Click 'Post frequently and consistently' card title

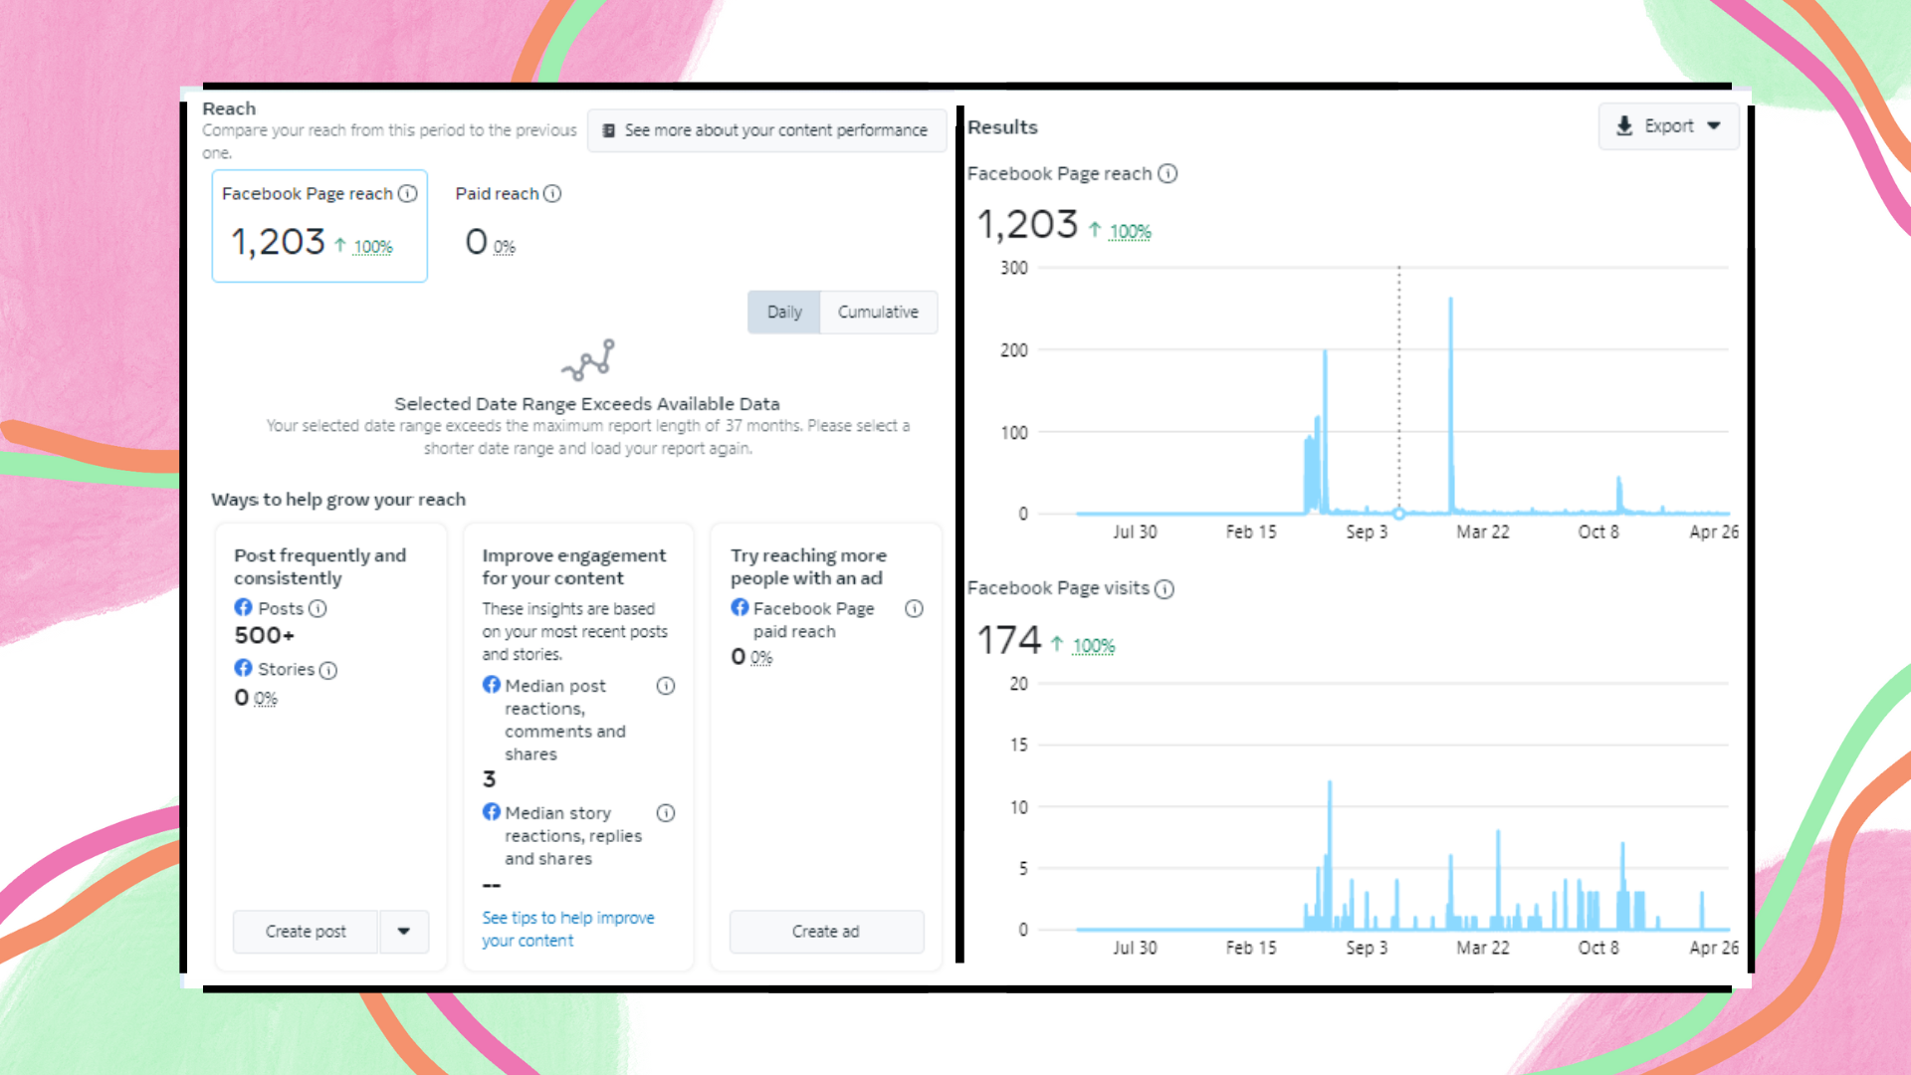point(320,566)
